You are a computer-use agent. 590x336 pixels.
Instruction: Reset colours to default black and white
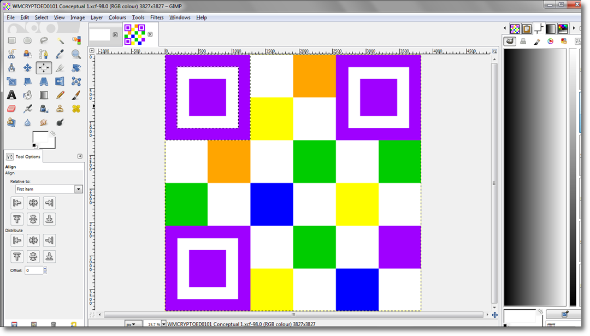click(34, 146)
